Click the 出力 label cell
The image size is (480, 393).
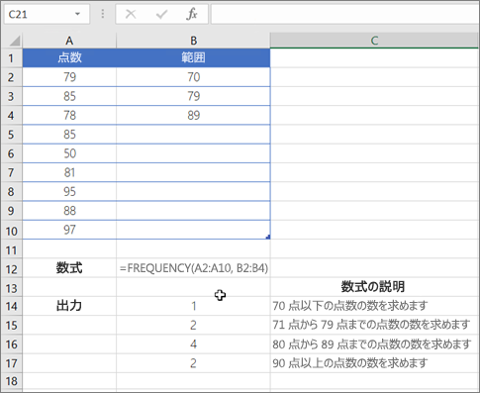point(69,306)
